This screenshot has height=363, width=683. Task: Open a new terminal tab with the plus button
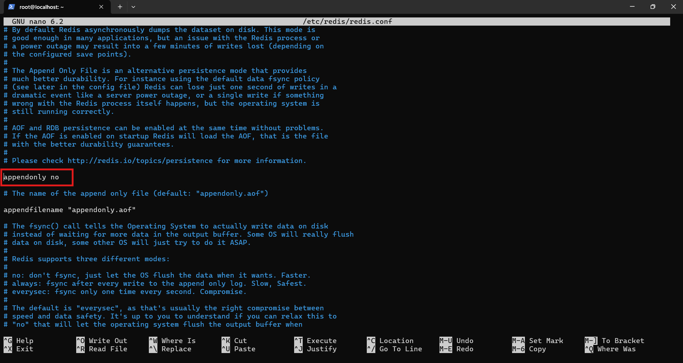(x=120, y=7)
